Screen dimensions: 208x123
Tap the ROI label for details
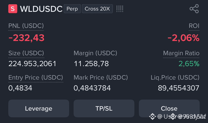[194, 26]
